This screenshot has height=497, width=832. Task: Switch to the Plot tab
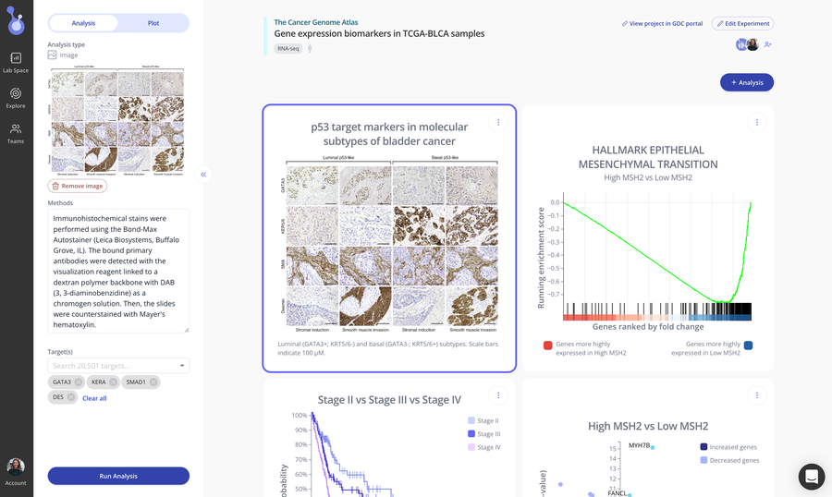(x=153, y=23)
